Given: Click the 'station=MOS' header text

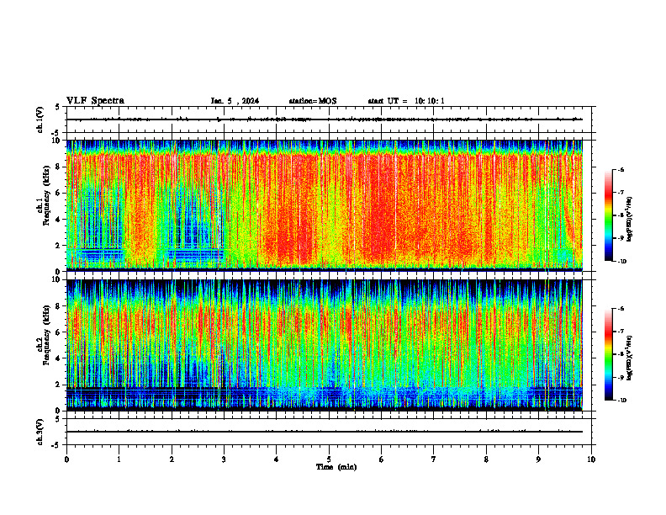Looking at the screenshot, I should (313, 101).
